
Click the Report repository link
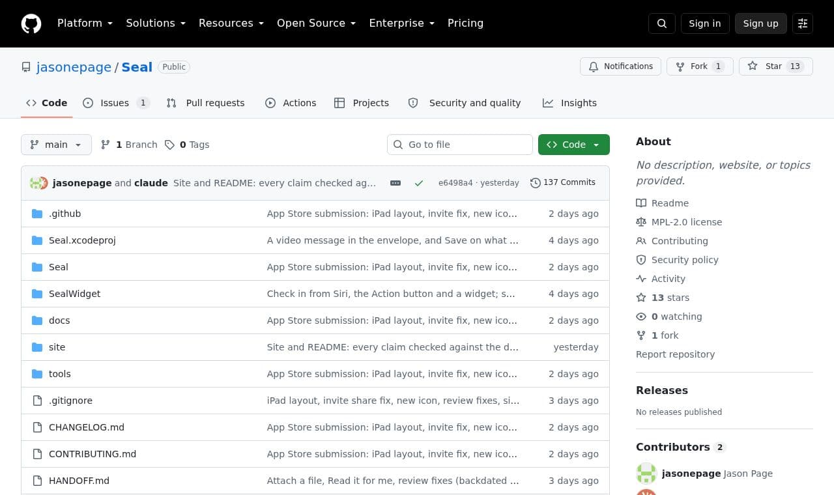pyautogui.click(x=675, y=354)
